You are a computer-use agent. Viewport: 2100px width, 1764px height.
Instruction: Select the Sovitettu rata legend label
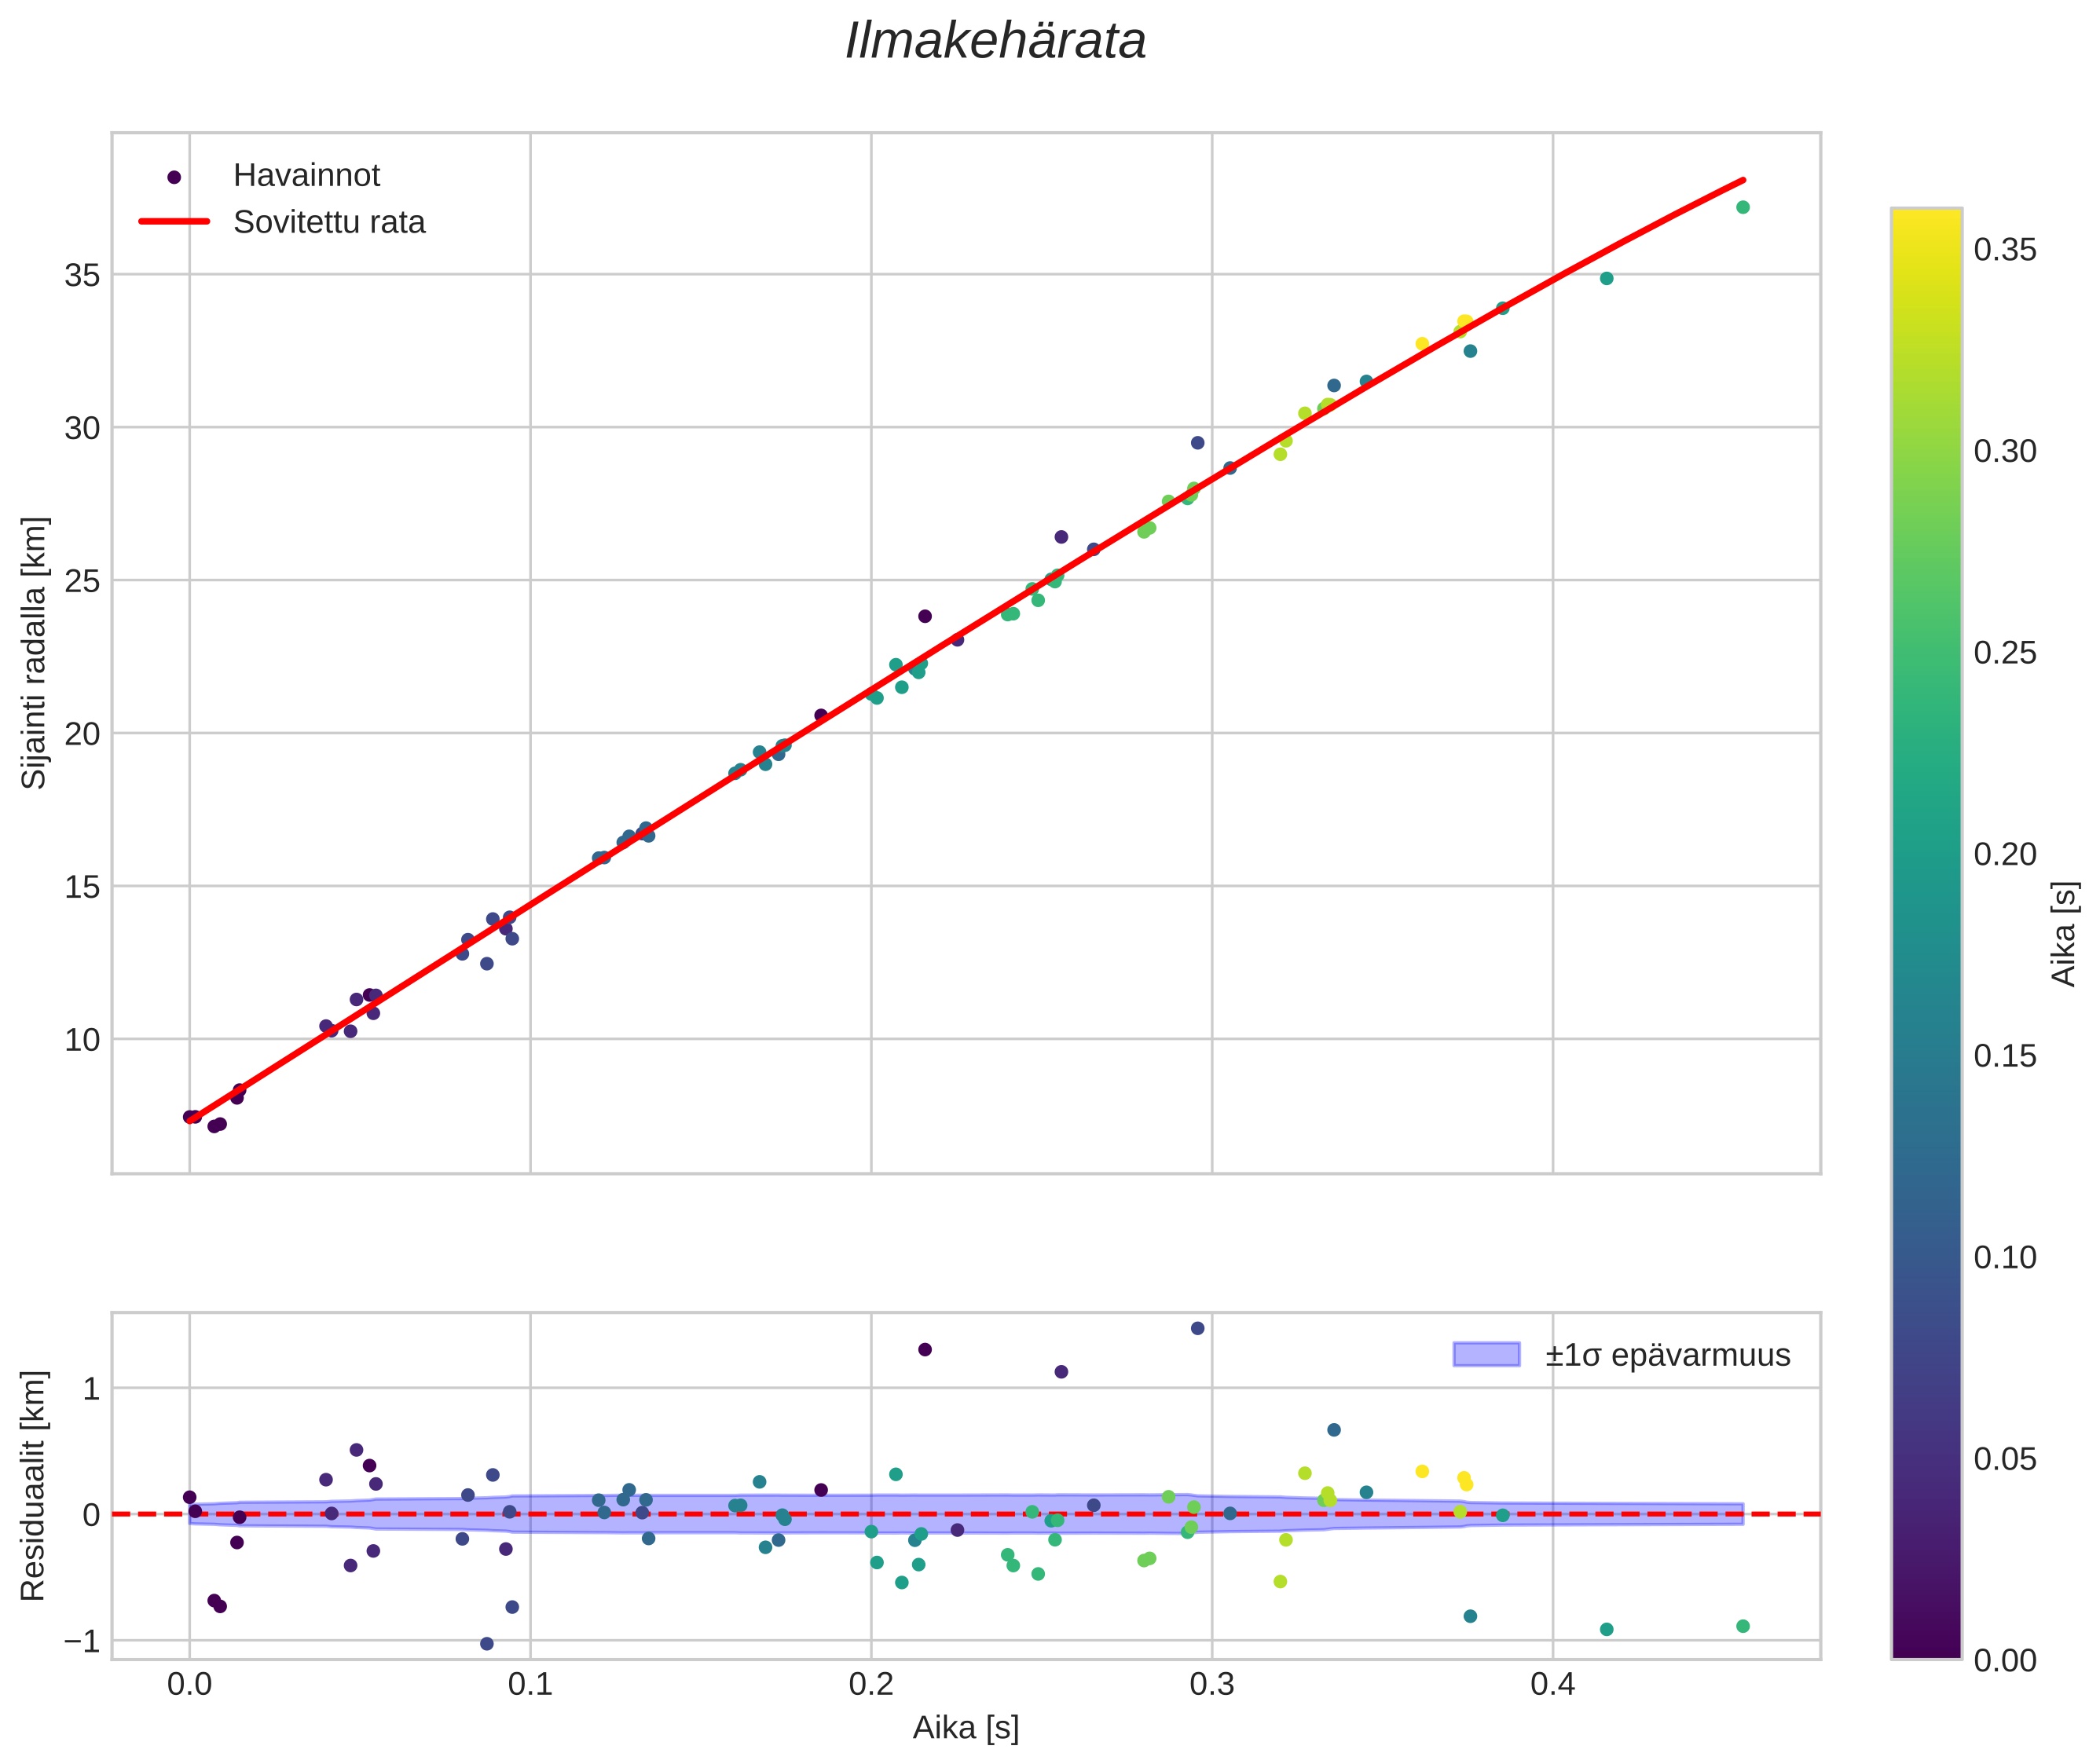(329, 222)
